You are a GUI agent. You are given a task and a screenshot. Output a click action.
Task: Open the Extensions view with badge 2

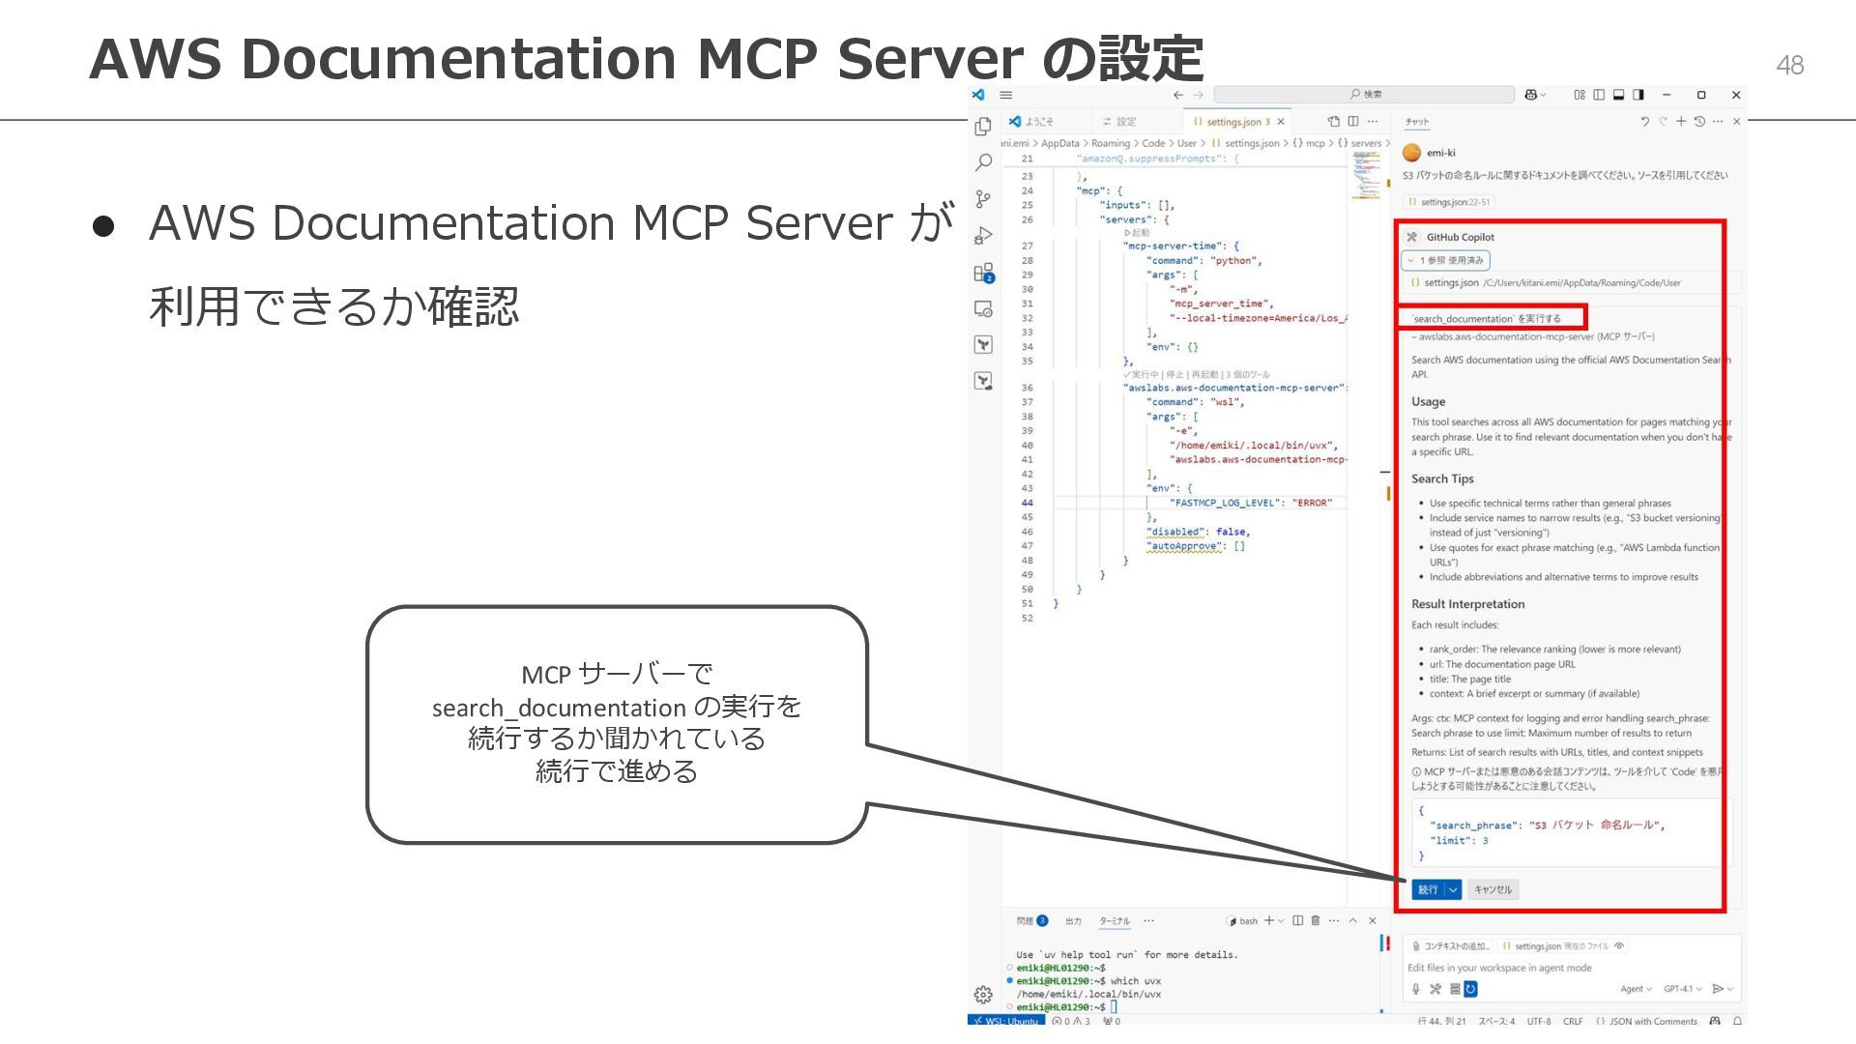[x=983, y=273]
